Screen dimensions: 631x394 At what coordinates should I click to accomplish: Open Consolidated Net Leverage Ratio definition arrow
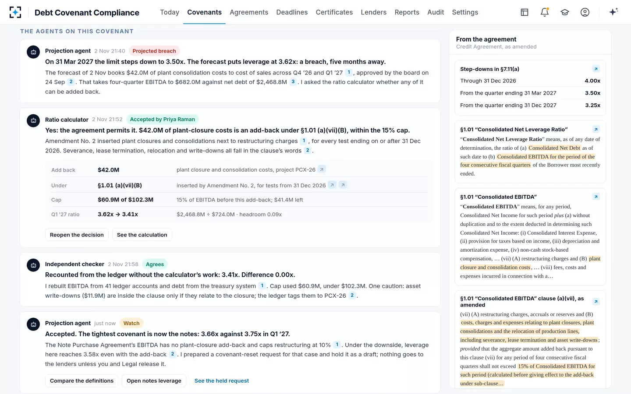596,129
